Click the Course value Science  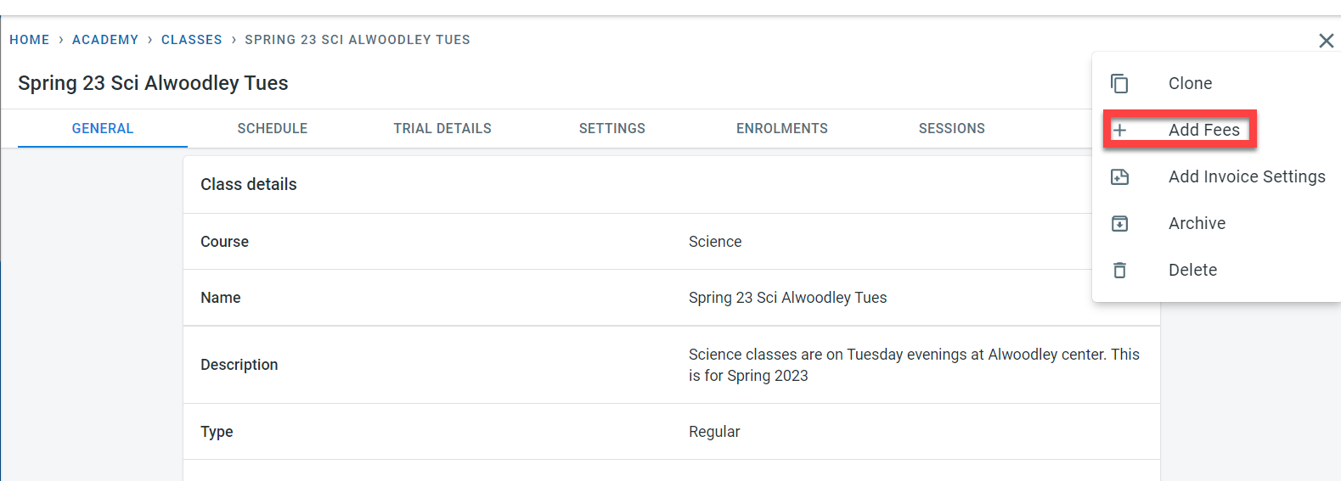point(715,242)
